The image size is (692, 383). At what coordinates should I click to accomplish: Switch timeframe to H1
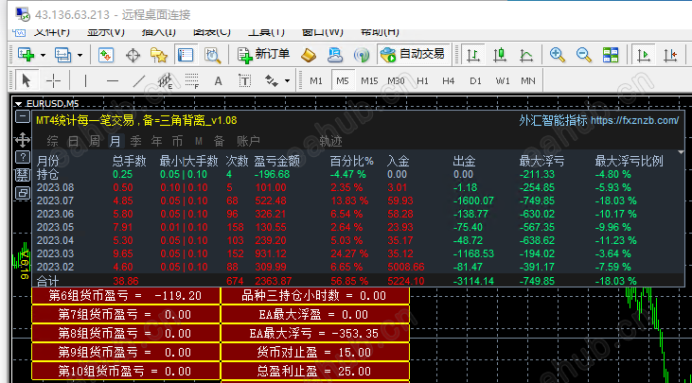click(x=422, y=81)
